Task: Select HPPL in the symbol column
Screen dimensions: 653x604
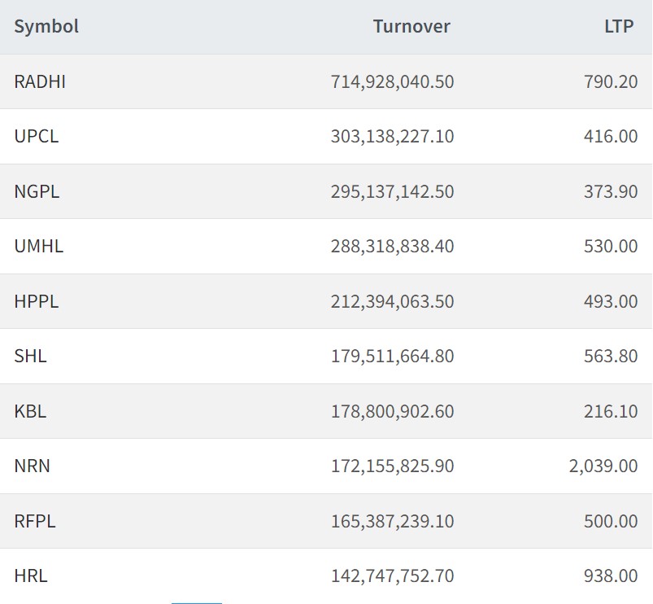Action: pos(37,301)
